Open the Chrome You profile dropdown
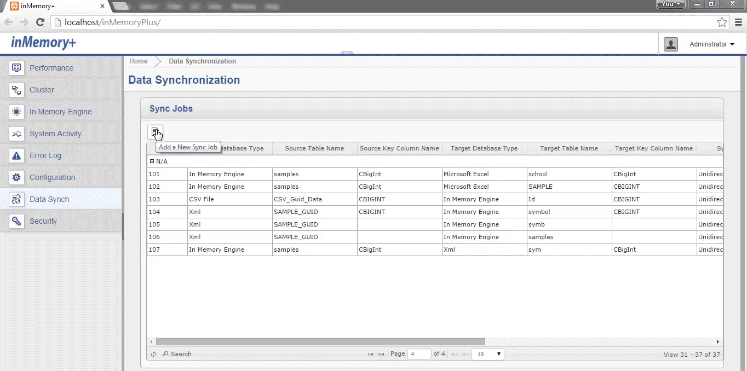The image size is (747, 371). (x=671, y=4)
